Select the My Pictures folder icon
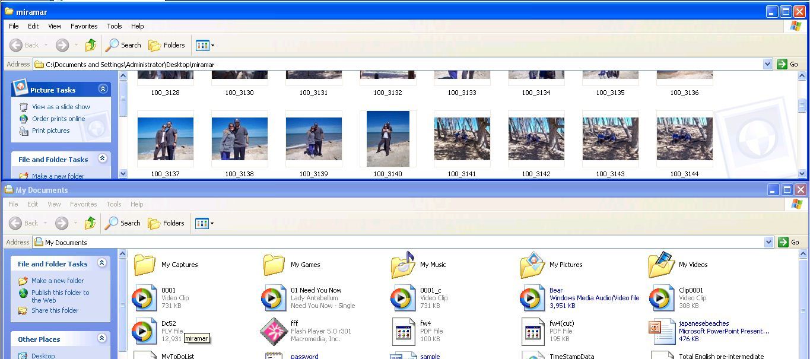This screenshot has width=810, height=359. 532,265
